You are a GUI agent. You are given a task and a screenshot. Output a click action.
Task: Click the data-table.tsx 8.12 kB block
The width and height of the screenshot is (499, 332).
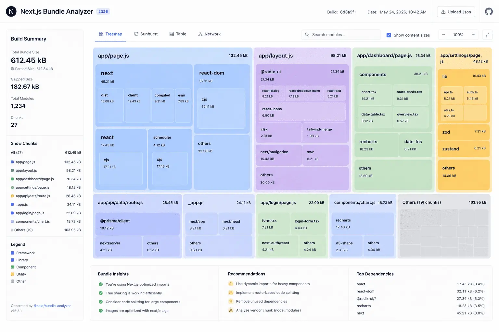click(x=375, y=117)
